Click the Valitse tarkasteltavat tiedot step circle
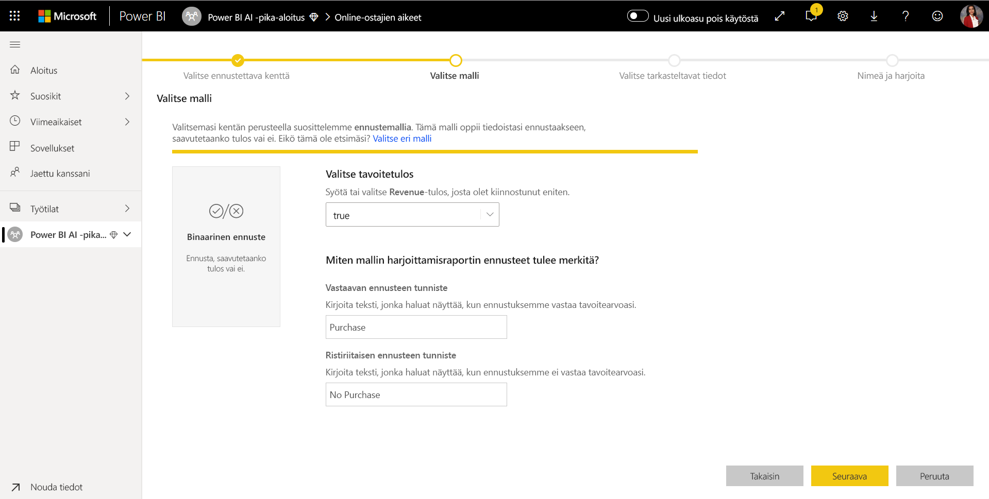The image size is (989, 499). pos(674,60)
